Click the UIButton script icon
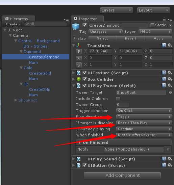 coord(78,165)
